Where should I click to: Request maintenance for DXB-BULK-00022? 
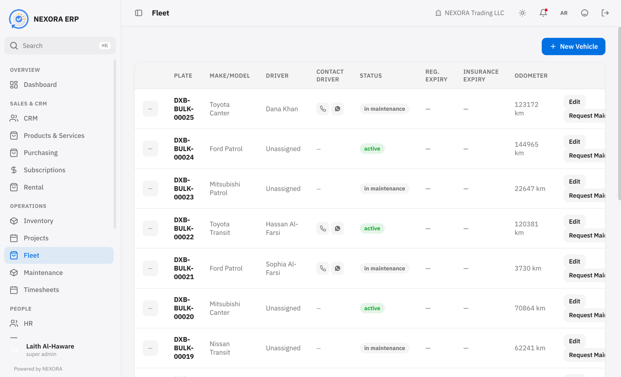click(585, 236)
